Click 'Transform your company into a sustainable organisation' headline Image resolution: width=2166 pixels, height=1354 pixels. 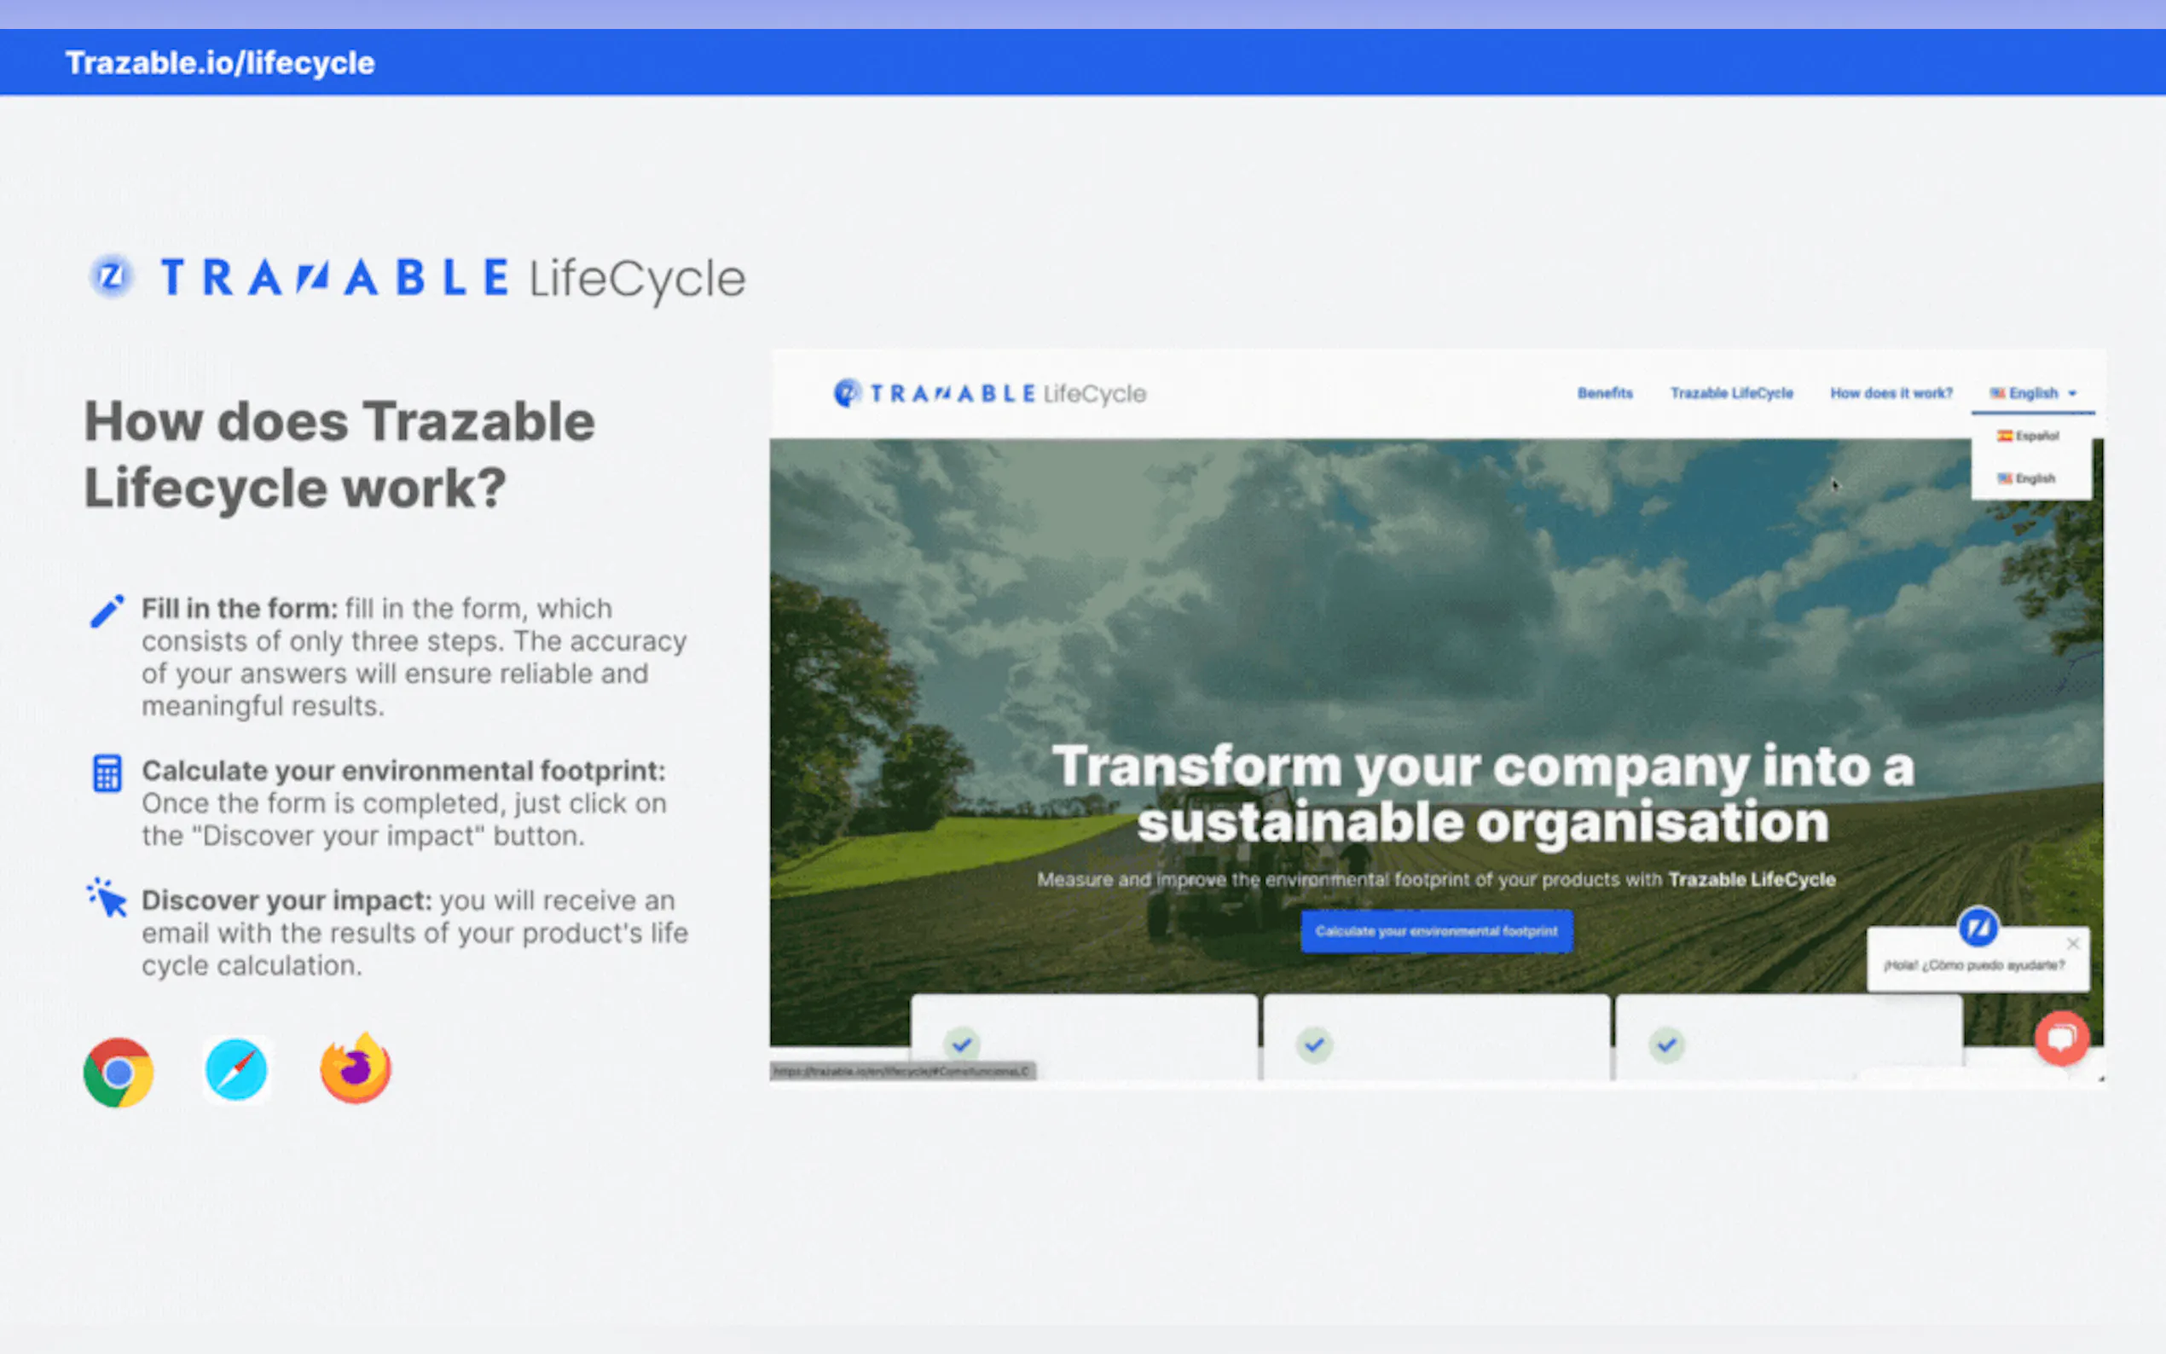click(1483, 795)
